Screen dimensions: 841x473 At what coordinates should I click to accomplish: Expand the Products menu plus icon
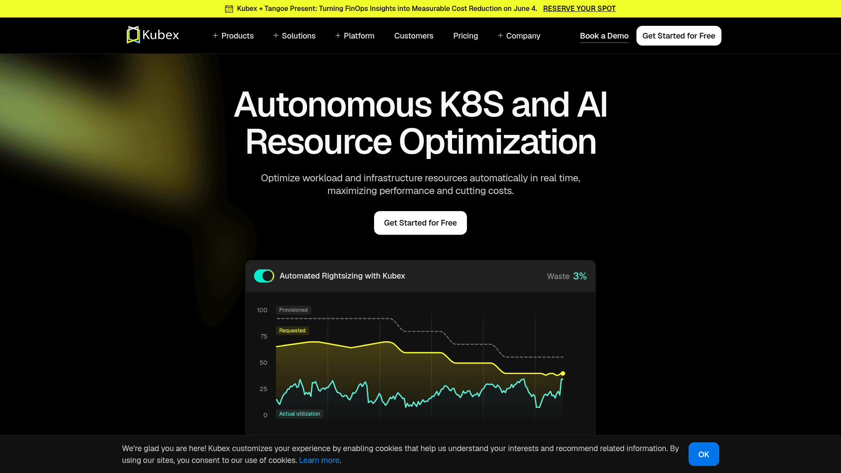(x=216, y=35)
